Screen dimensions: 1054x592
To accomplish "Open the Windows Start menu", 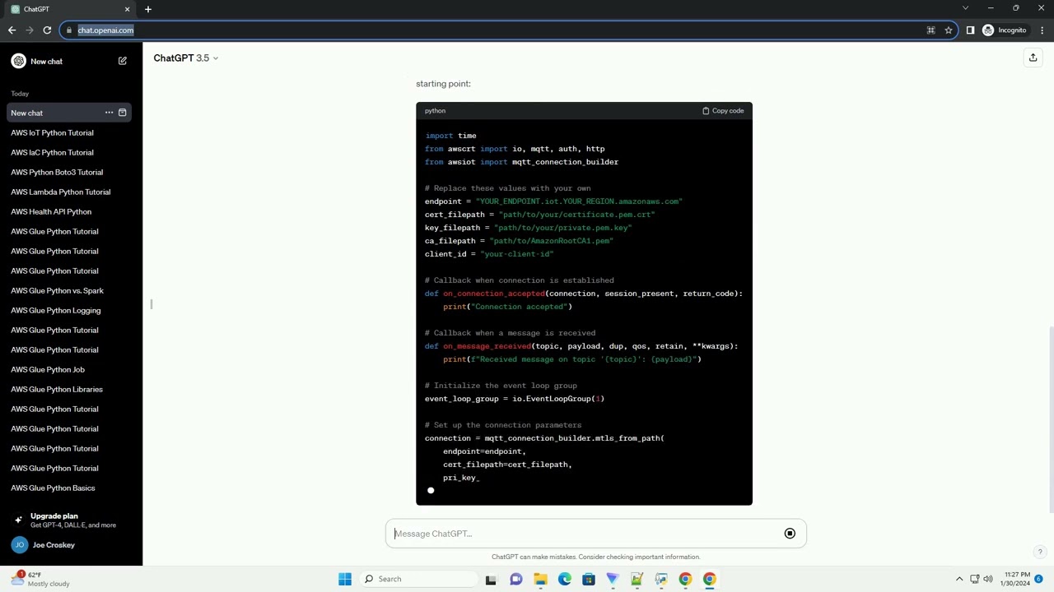I will 345,579.
